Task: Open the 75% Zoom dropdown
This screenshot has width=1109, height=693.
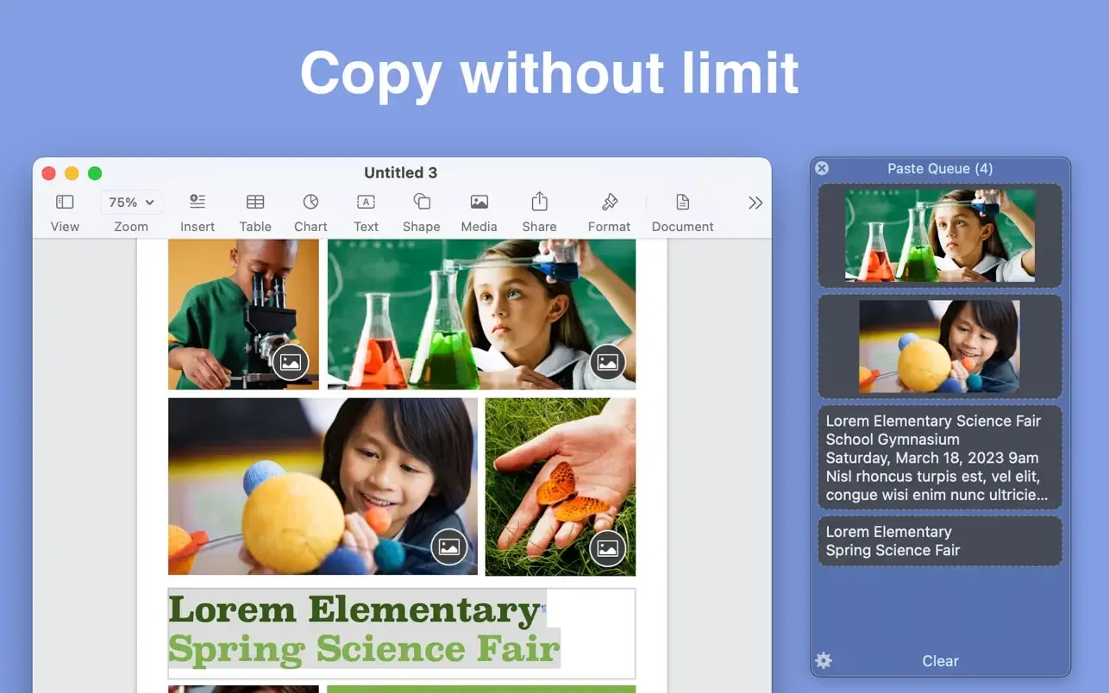Action: (131, 202)
